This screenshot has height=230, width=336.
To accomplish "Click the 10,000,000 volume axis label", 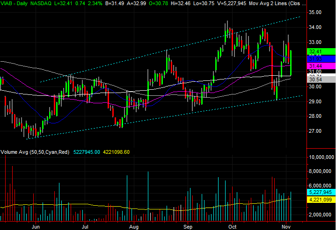I will pyautogui.click(x=321, y=158).
